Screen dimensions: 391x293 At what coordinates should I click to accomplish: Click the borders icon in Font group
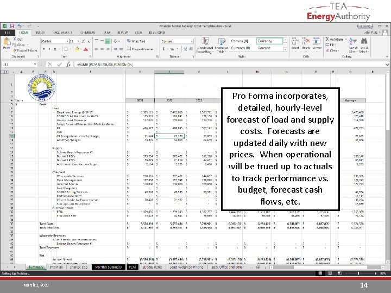click(x=66, y=49)
